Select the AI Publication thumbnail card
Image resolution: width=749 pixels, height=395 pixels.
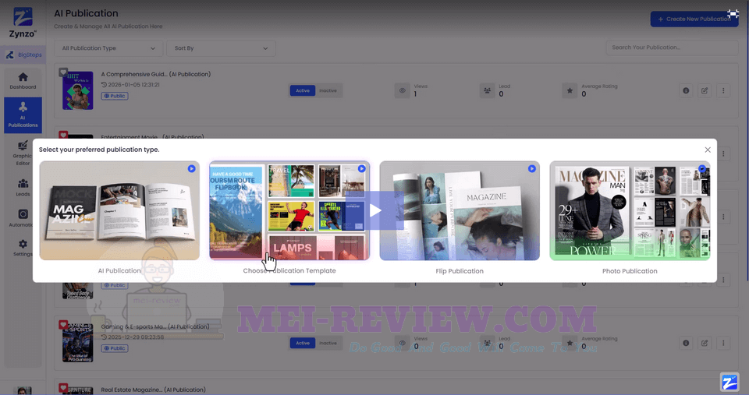tap(119, 210)
